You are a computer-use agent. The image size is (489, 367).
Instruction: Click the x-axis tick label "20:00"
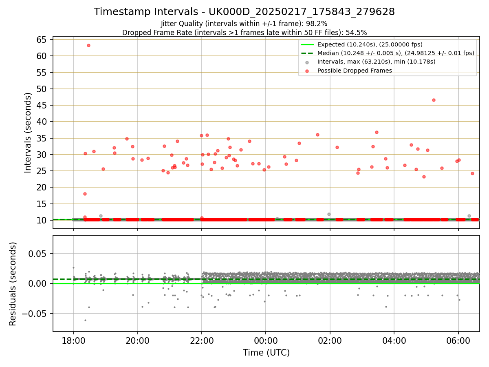point(138,341)
